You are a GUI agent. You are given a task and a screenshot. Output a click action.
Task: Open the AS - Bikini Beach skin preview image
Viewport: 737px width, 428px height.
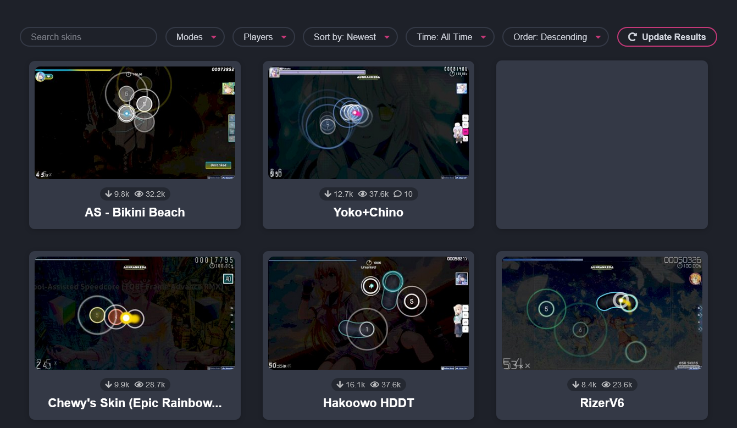[135, 123]
